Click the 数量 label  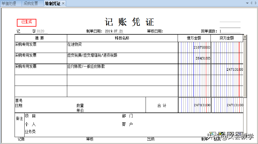tap(80, 105)
